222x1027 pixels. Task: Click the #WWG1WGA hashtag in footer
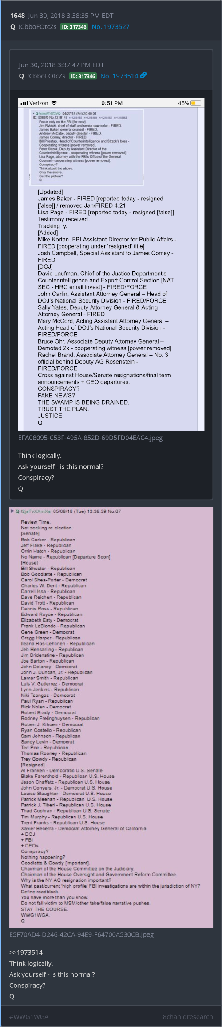click(x=29, y=1016)
